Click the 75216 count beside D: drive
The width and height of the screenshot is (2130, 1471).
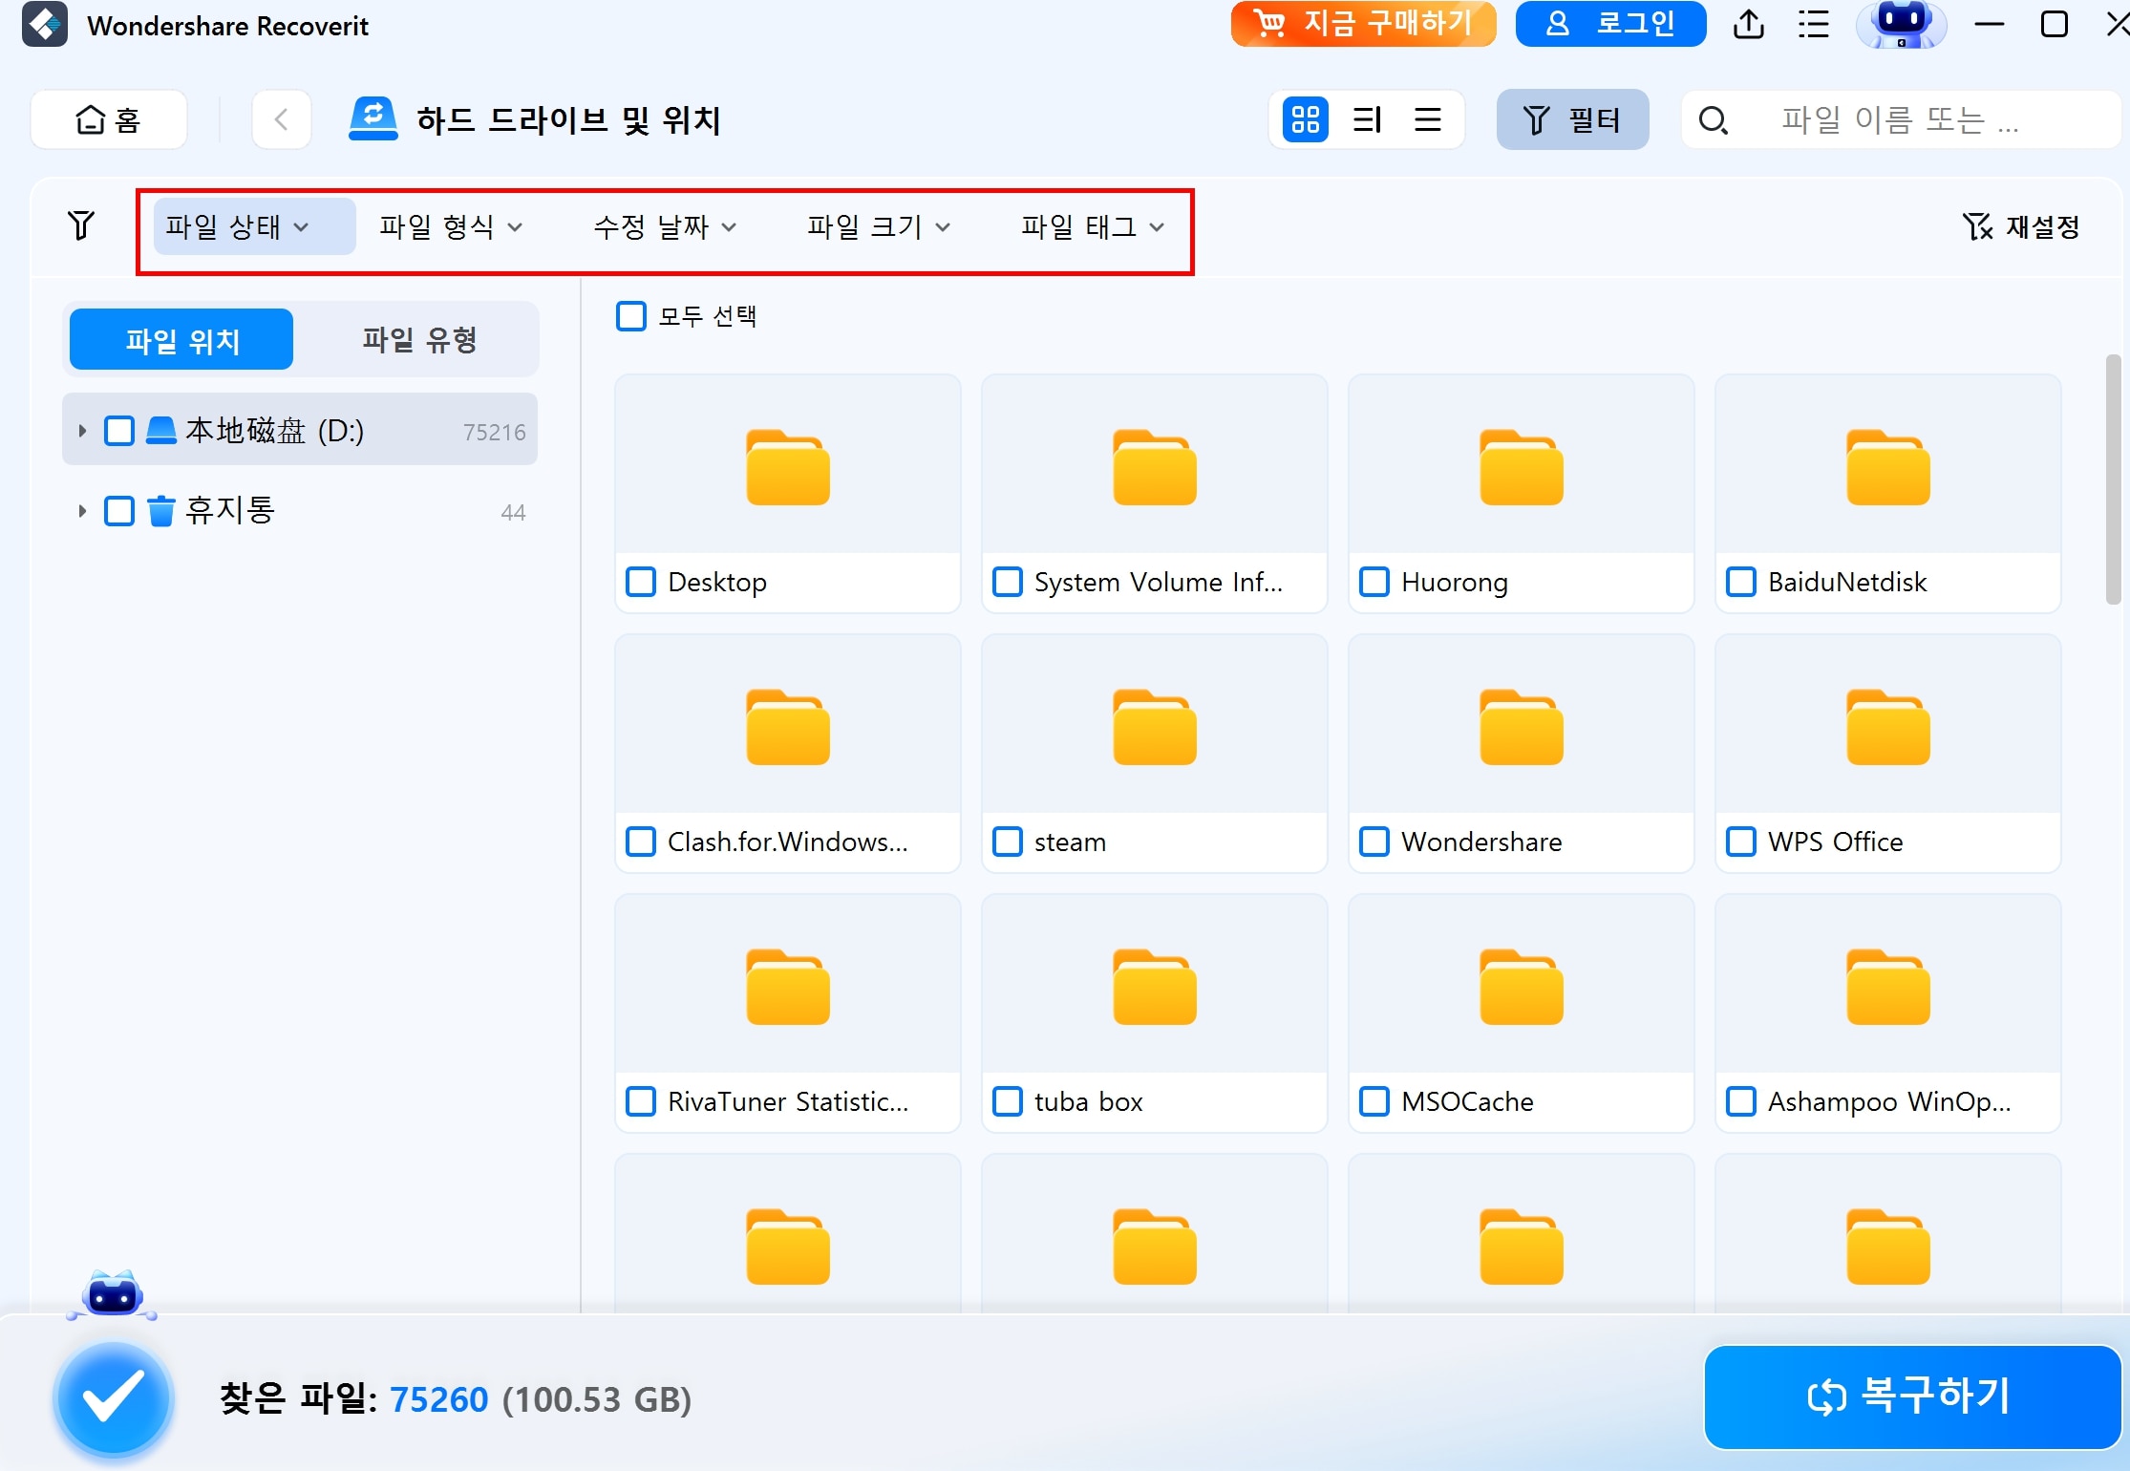[x=494, y=432]
